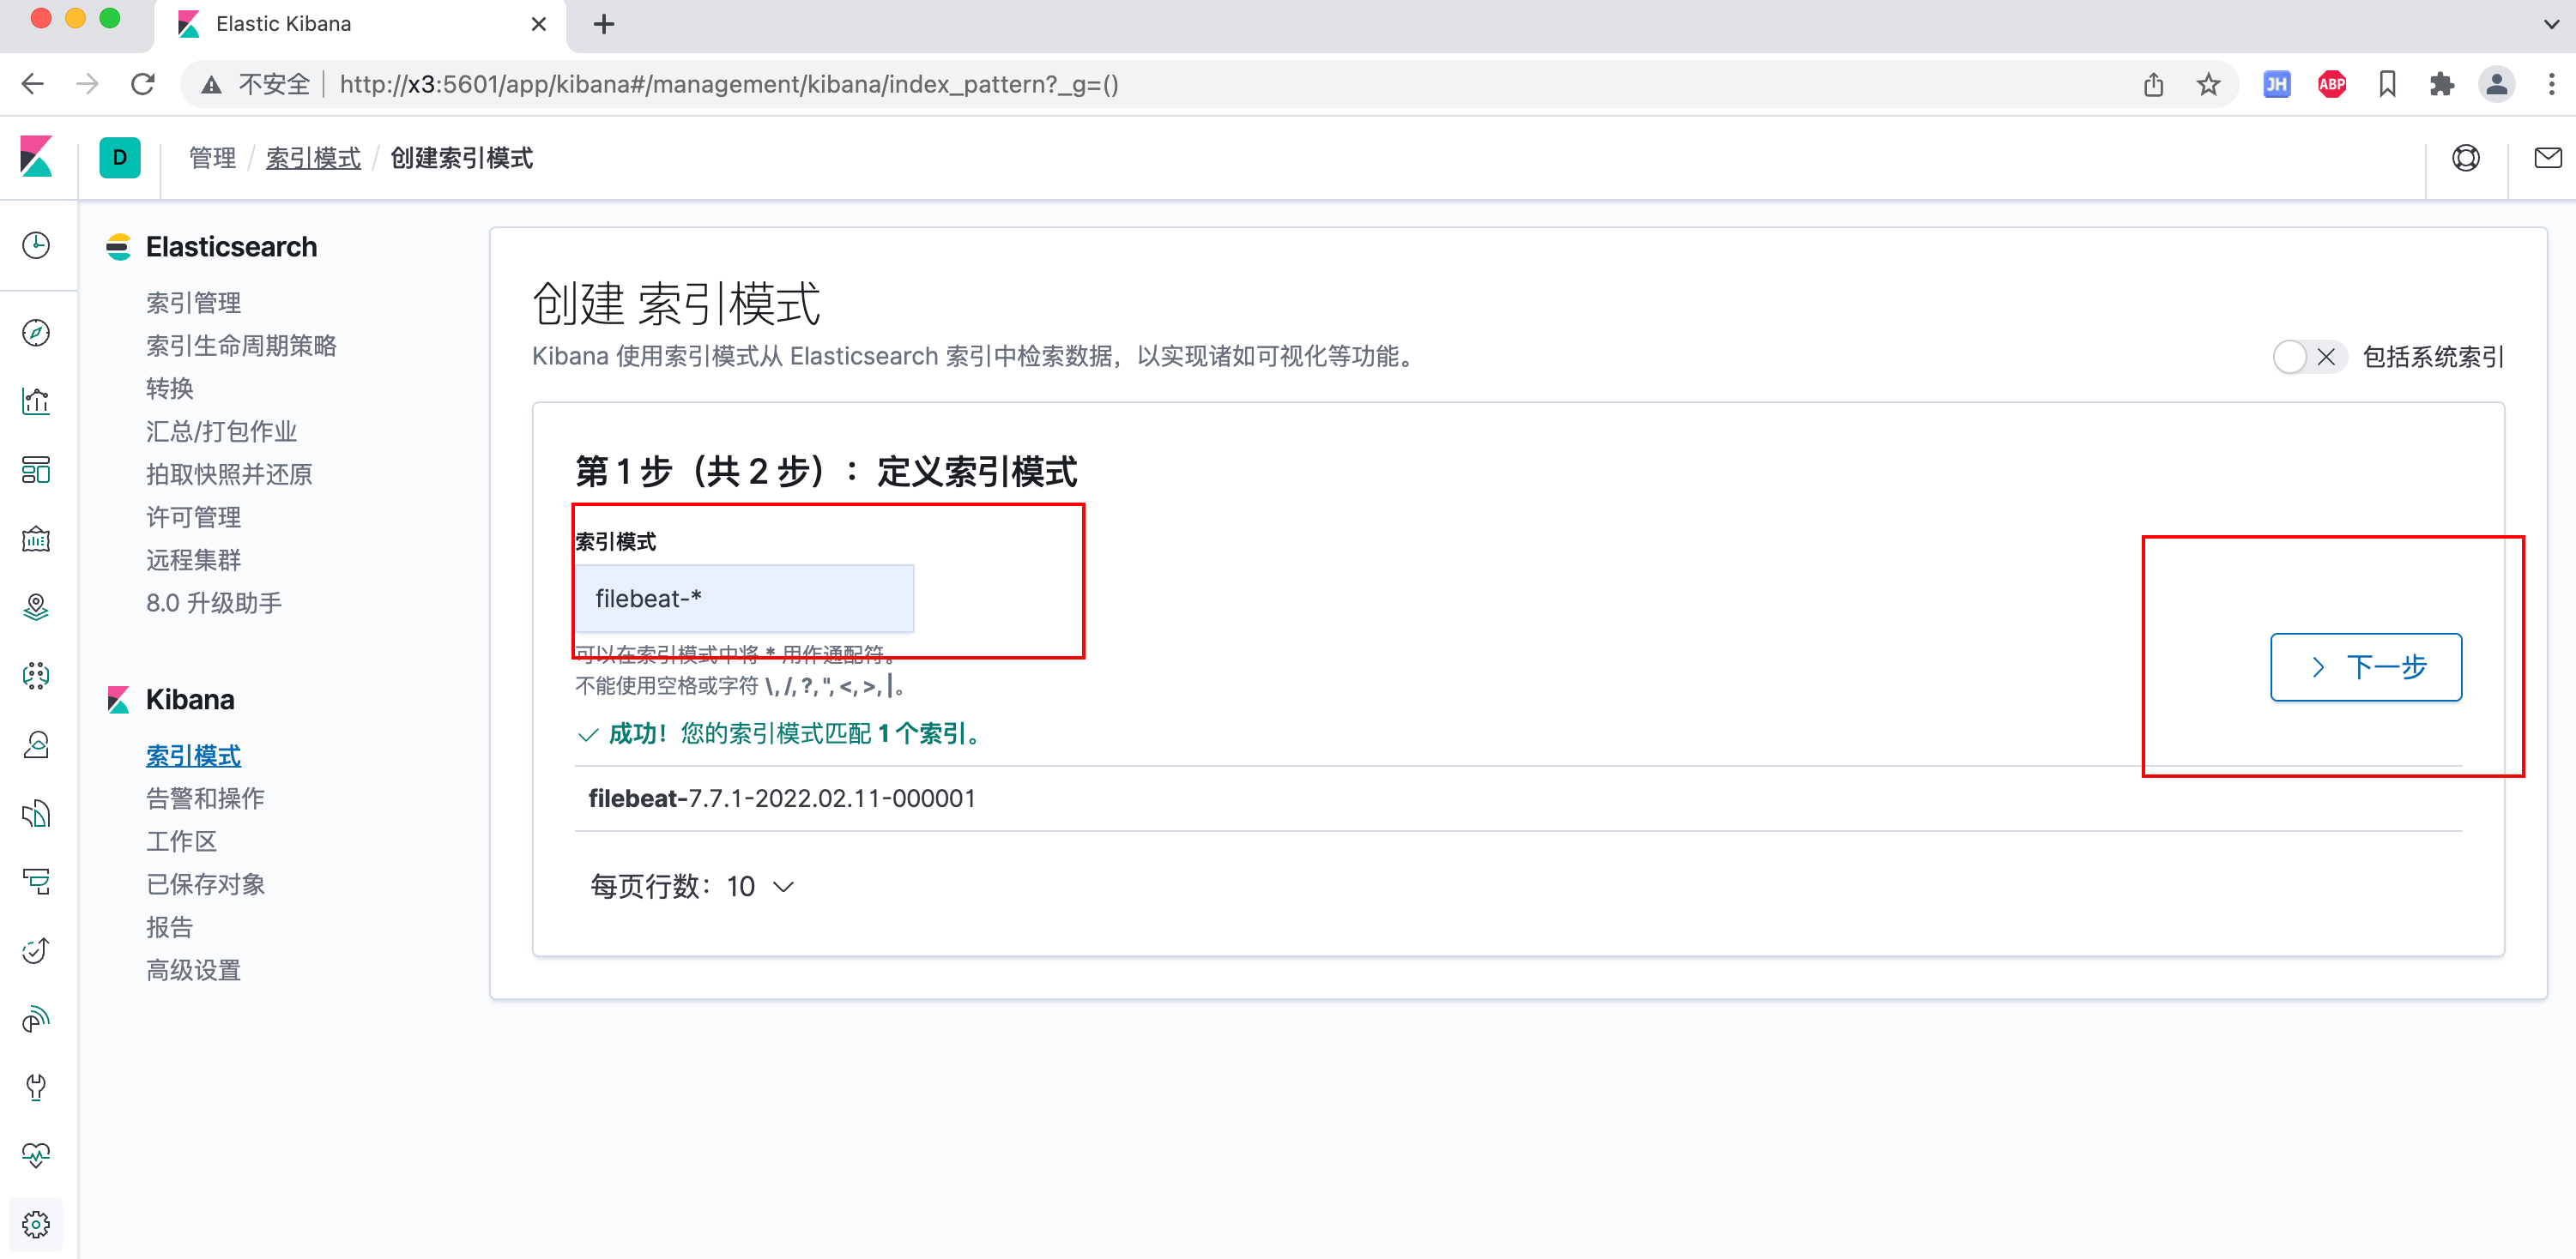This screenshot has width=2576, height=1259.
Task: Open Machine Learning icon in sidebar
Action: pyautogui.click(x=36, y=676)
